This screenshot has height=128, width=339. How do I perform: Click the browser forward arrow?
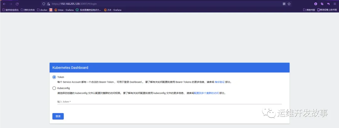pyautogui.click(x=11, y=4)
